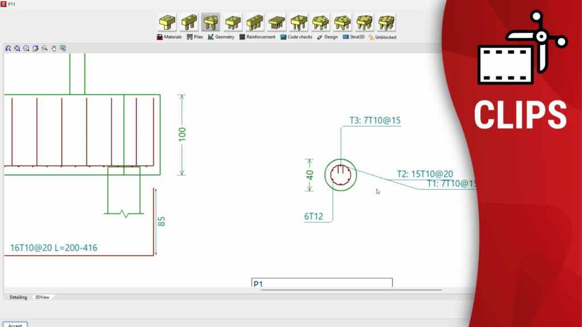Open the Strut3D view
The width and height of the screenshot is (582, 327).
click(x=353, y=37)
